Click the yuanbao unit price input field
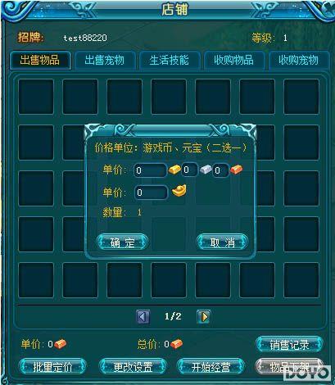The width and height of the screenshot is (335, 385). pyautogui.click(x=151, y=192)
